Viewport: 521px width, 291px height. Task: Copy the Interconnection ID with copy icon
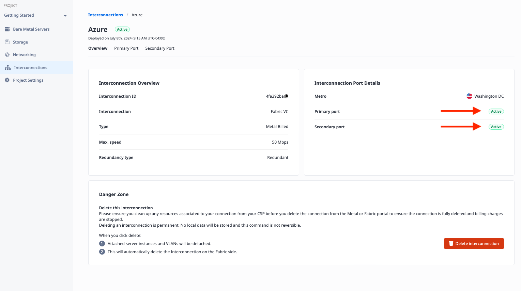tap(286, 96)
